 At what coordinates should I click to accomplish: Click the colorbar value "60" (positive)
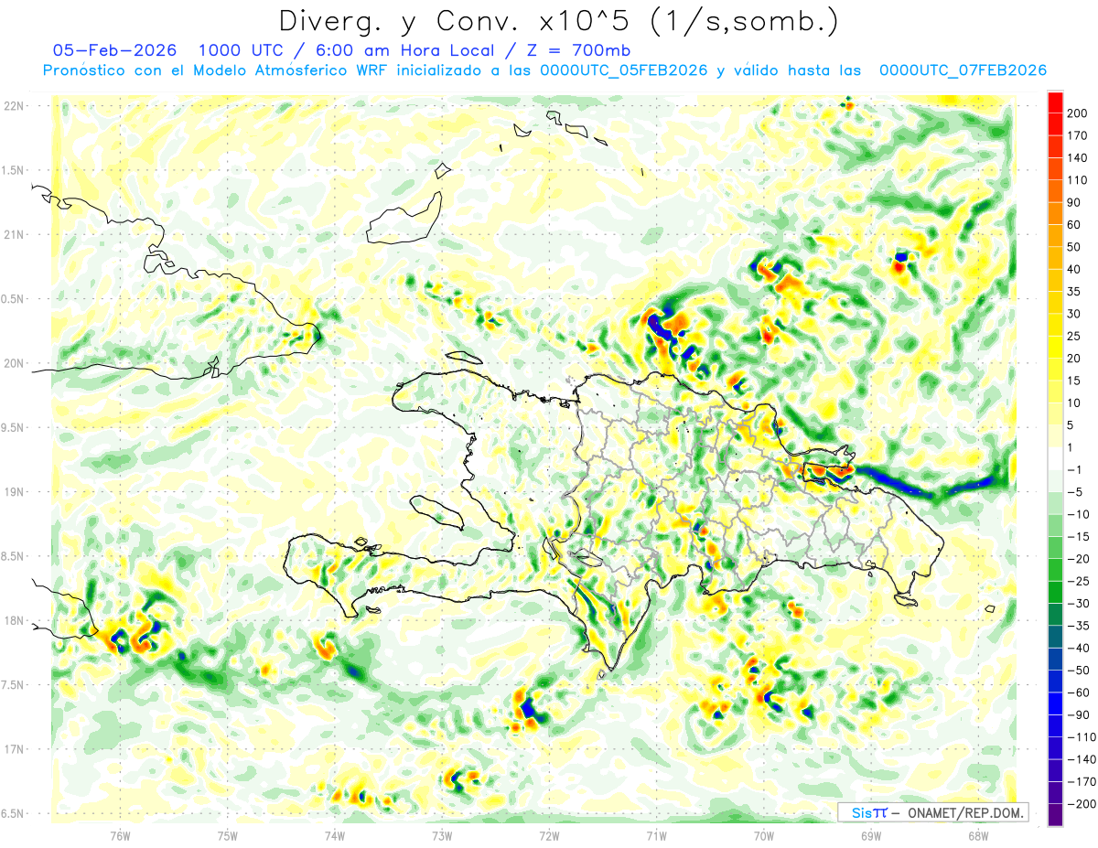pos(1075,225)
